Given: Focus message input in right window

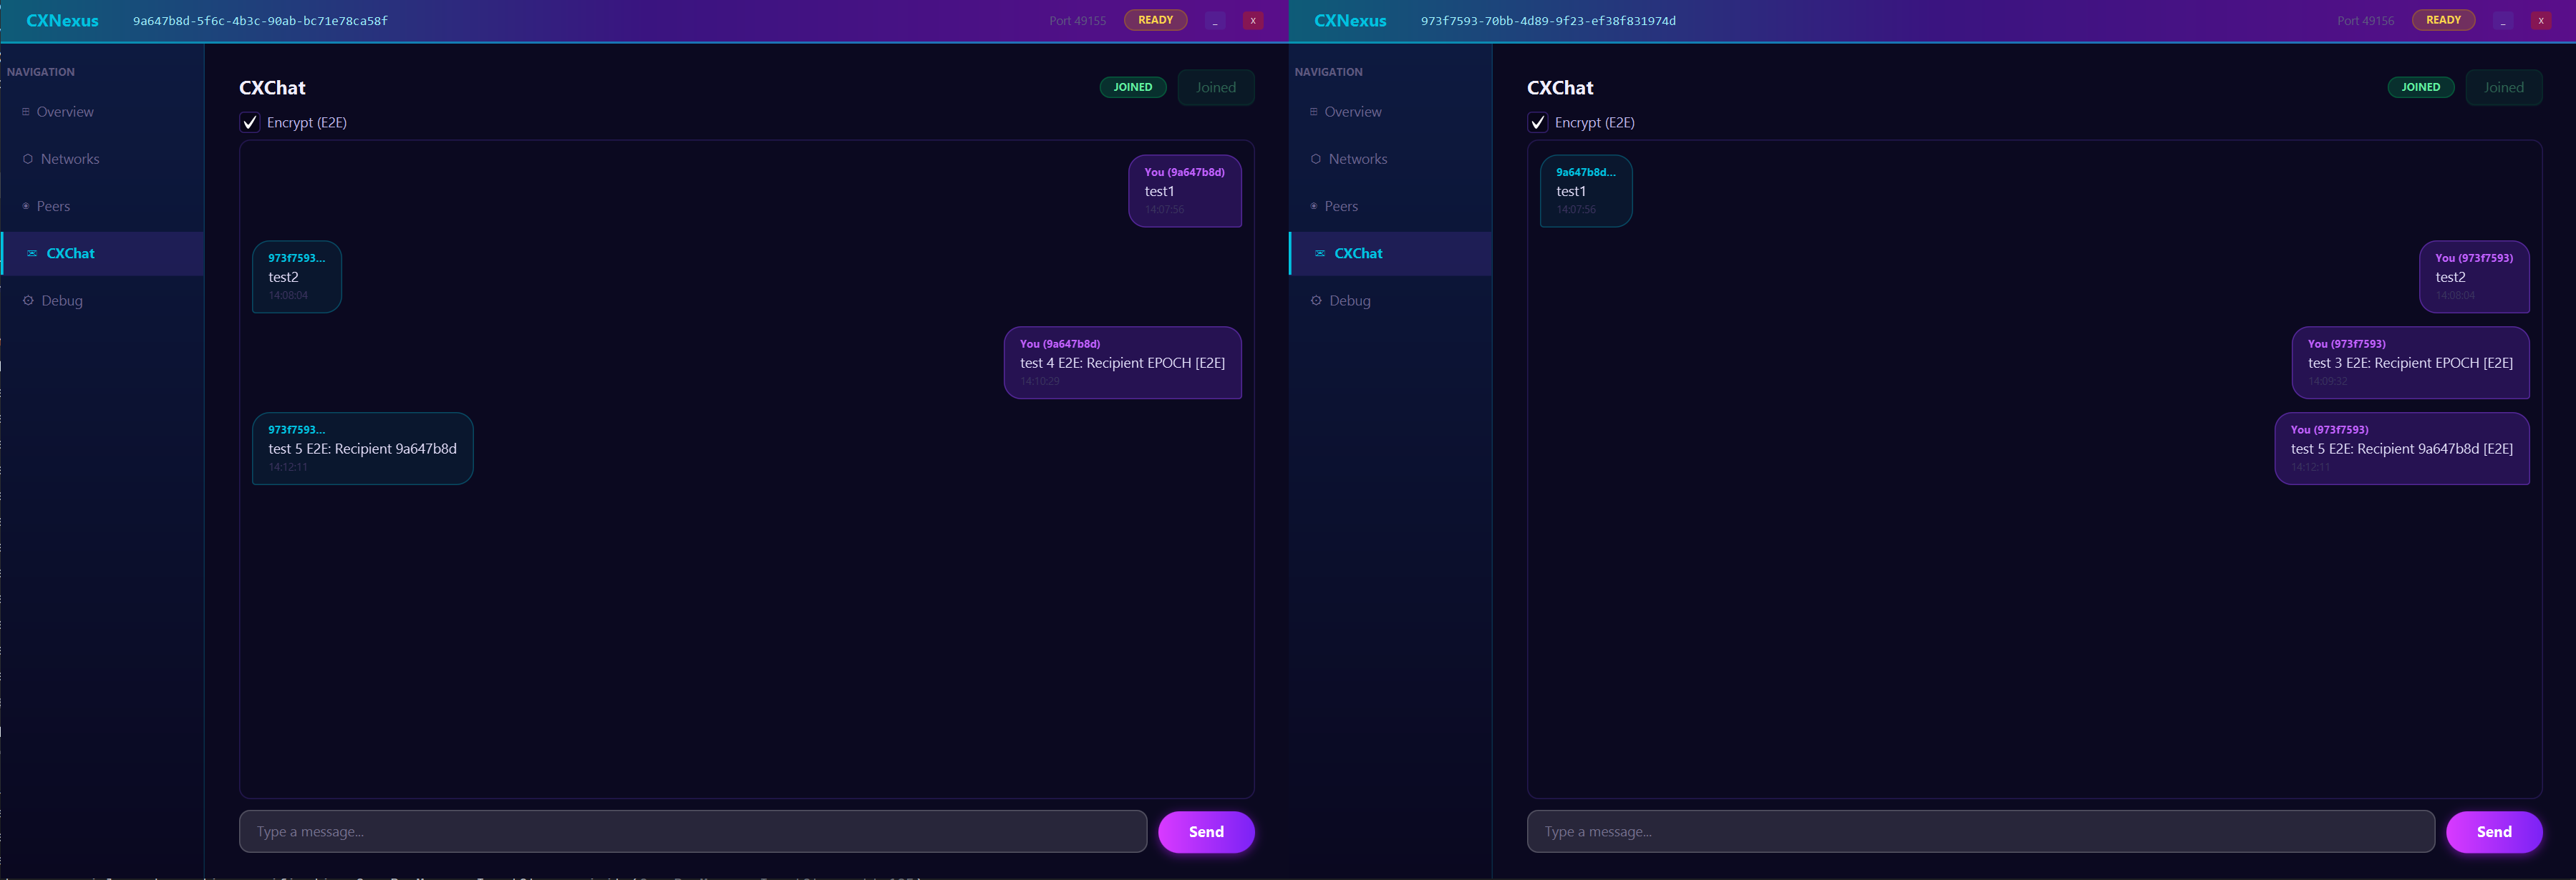Looking at the screenshot, I should point(1981,832).
